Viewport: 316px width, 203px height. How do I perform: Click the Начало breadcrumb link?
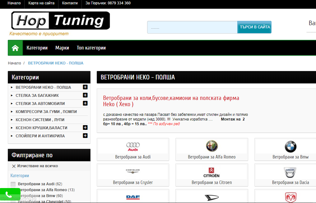point(15,63)
